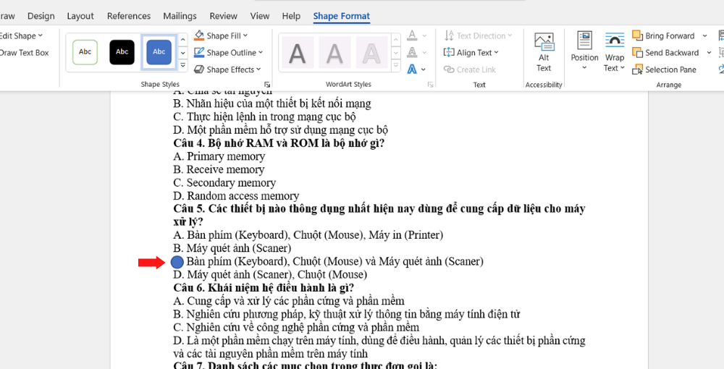Click the Text Direction icon

click(449, 35)
